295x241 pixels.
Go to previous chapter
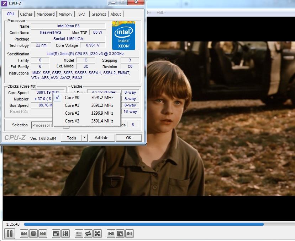click(111, 234)
